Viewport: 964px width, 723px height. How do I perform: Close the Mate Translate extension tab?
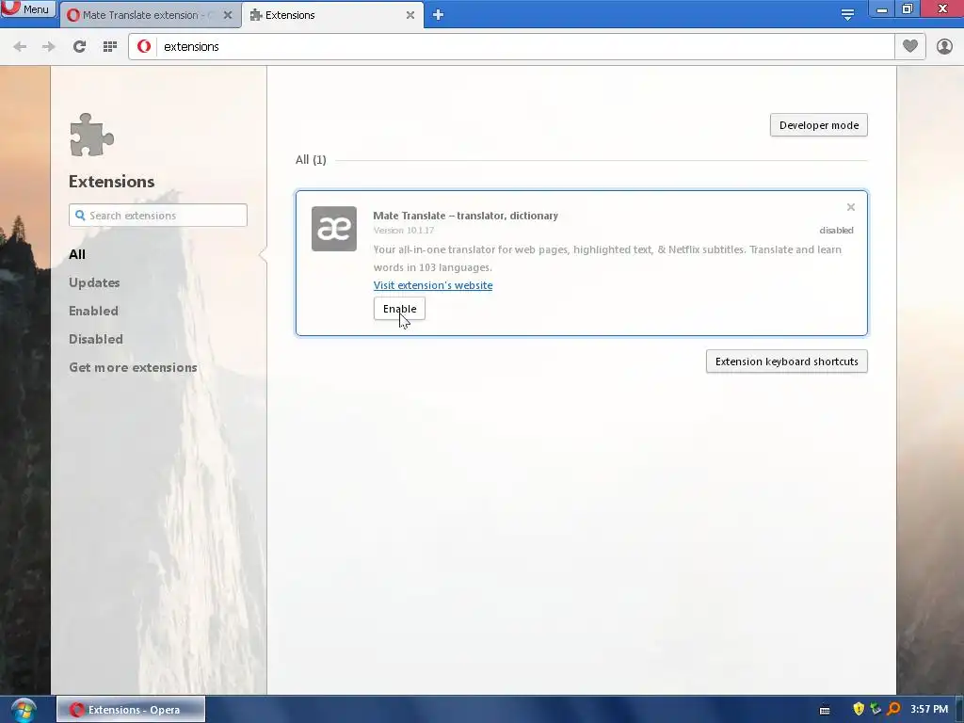228,15
